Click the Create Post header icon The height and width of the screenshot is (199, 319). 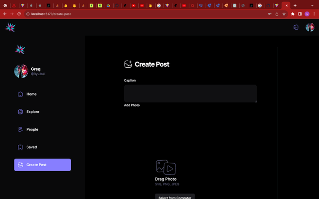pos(128,64)
